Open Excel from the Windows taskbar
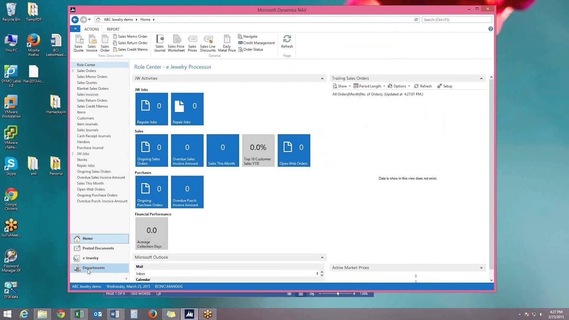569x320 pixels. click(79, 314)
